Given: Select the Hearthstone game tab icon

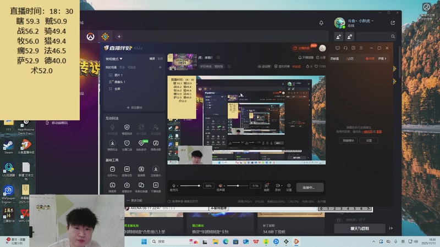Looking at the screenshot, I should 105,36.
